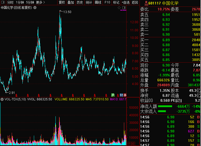The image size is (201, 146).
Task: Click the 净流入额 green flow bar
Action: pyautogui.click(x=165, y=106)
